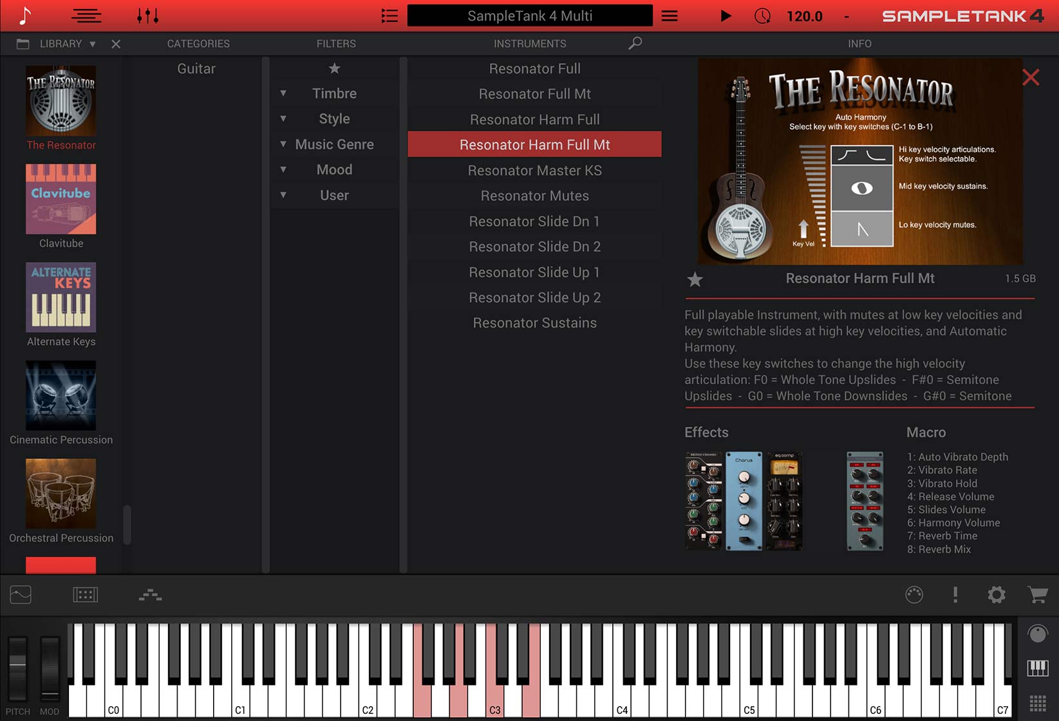Expand the Timbre filter
The width and height of the screenshot is (1059, 721).
pyautogui.click(x=283, y=93)
